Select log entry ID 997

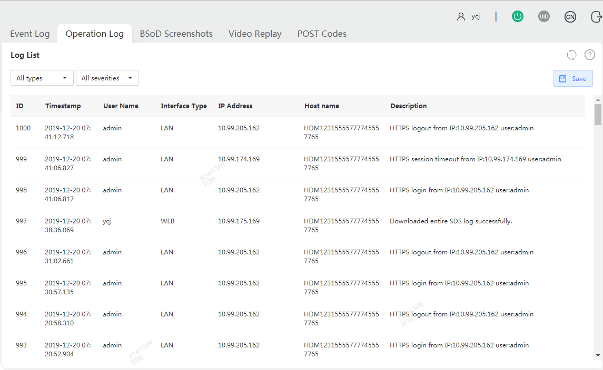pyautogui.click(x=298, y=225)
